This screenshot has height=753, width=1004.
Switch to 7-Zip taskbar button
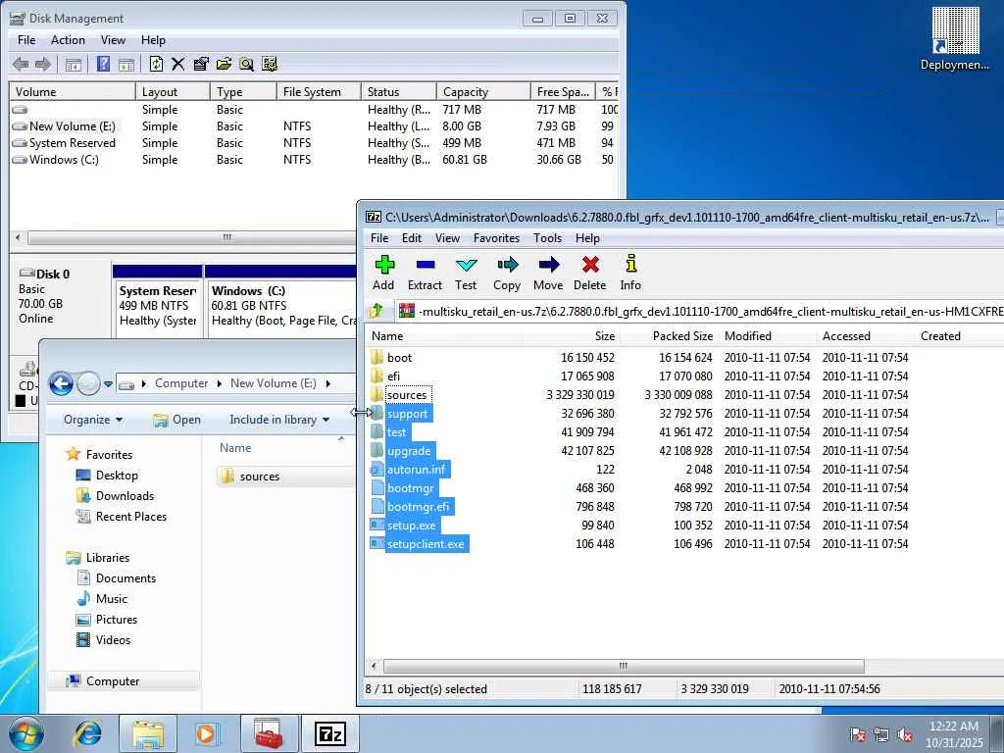coord(330,733)
